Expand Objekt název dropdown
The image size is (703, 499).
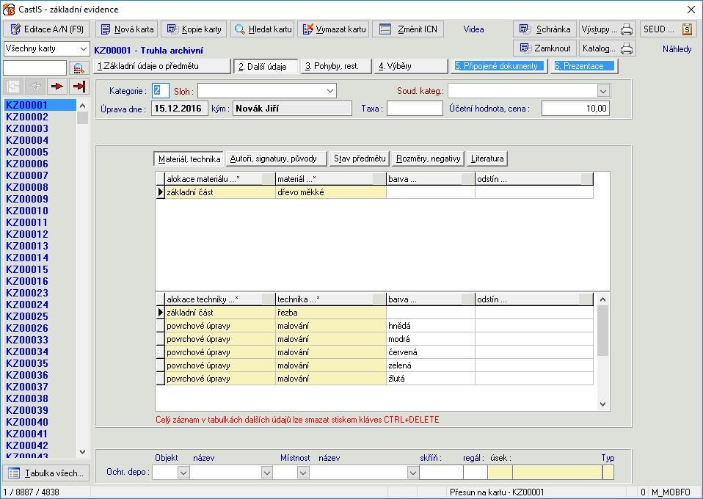click(267, 472)
